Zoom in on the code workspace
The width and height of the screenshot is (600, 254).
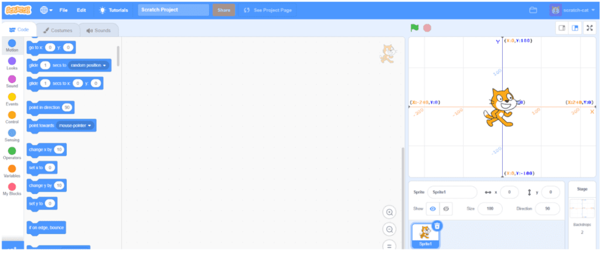click(x=389, y=212)
